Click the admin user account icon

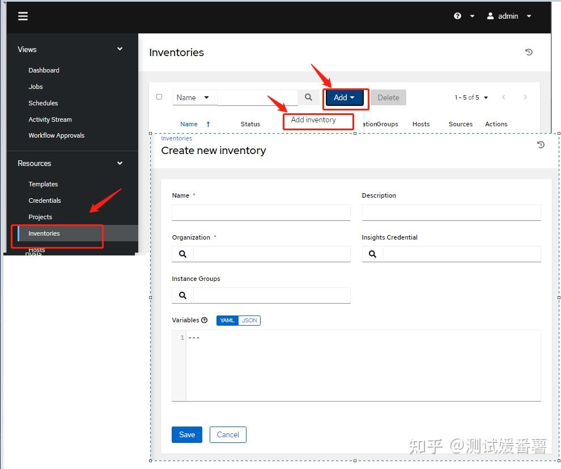point(490,16)
